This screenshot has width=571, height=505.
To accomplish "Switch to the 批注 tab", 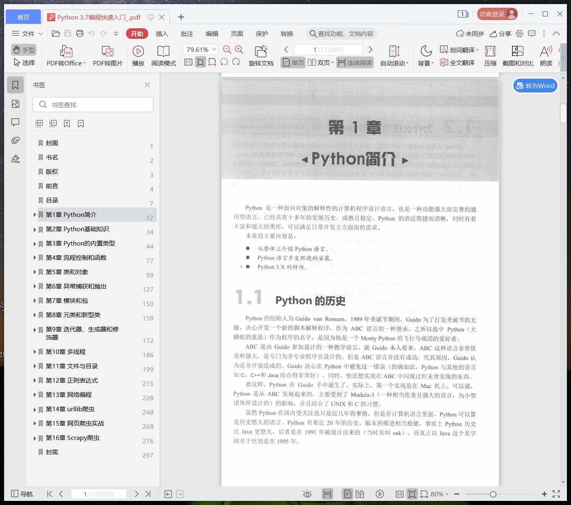I will 187,34.
